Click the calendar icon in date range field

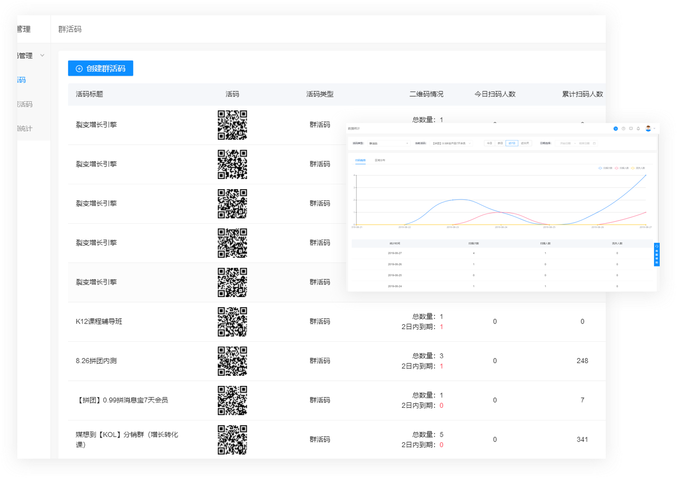click(x=594, y=143)
